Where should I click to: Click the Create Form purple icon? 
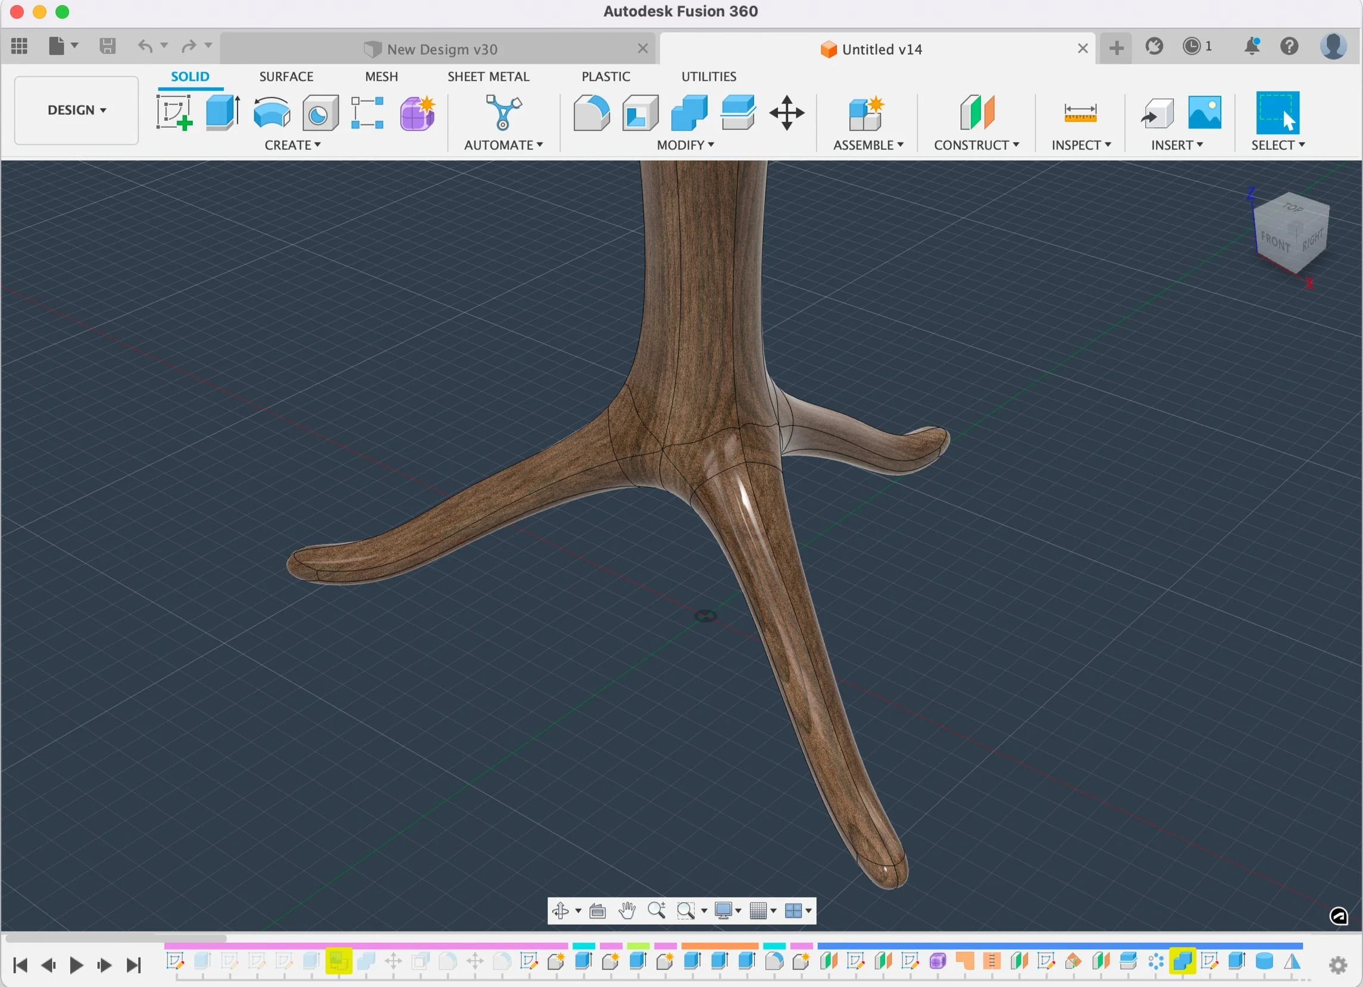pos(417,112)
